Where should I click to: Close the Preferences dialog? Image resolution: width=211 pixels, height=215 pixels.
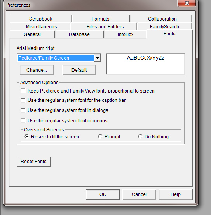[x=187, y=3]
